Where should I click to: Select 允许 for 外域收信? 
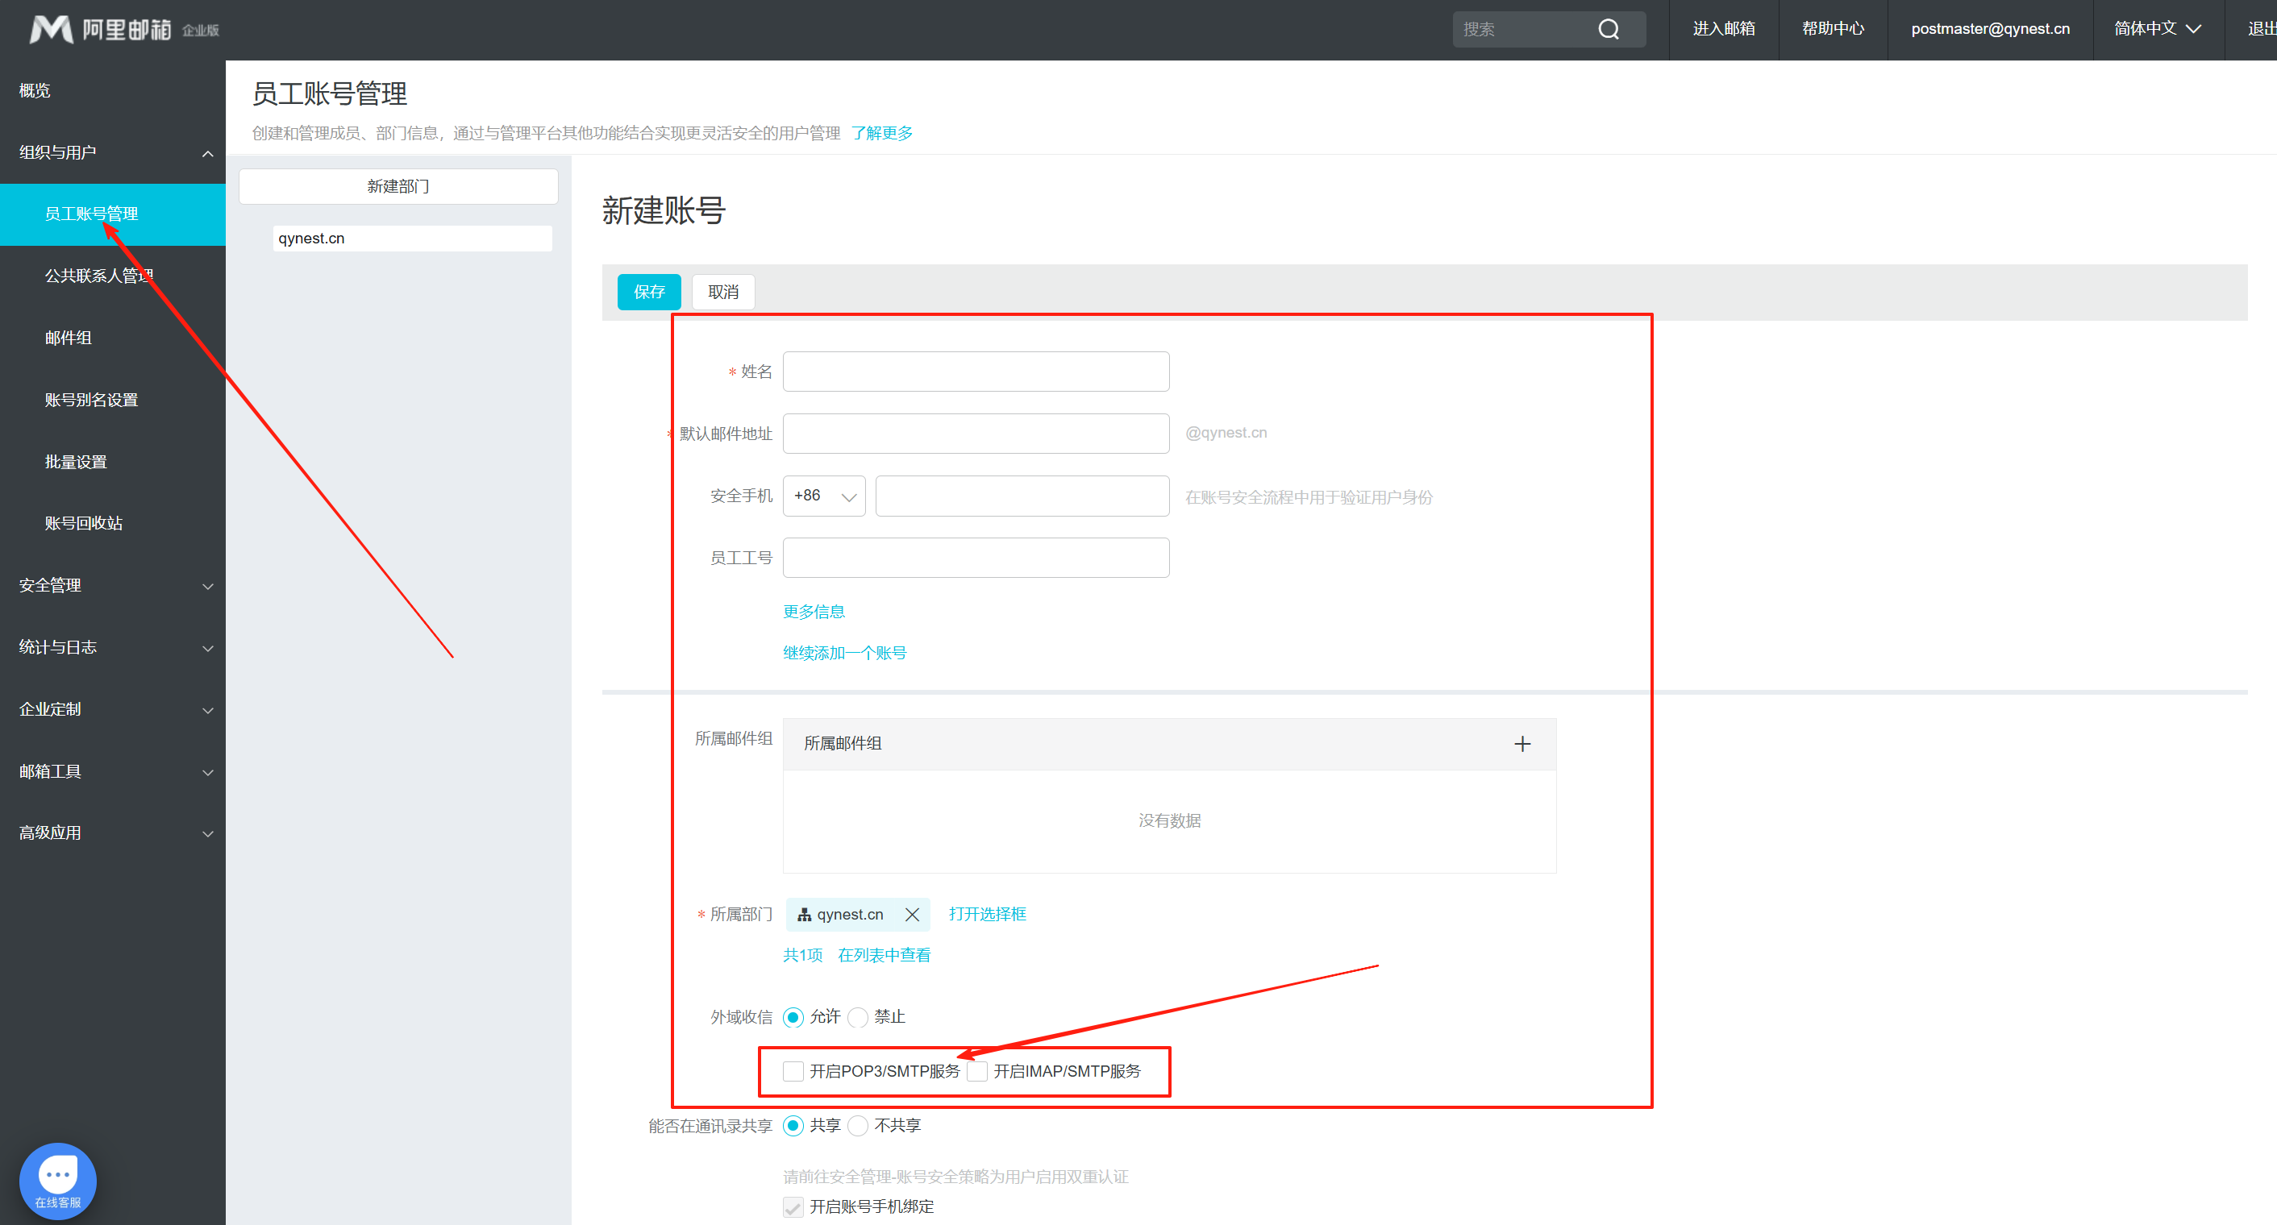tap(793, 1016)
